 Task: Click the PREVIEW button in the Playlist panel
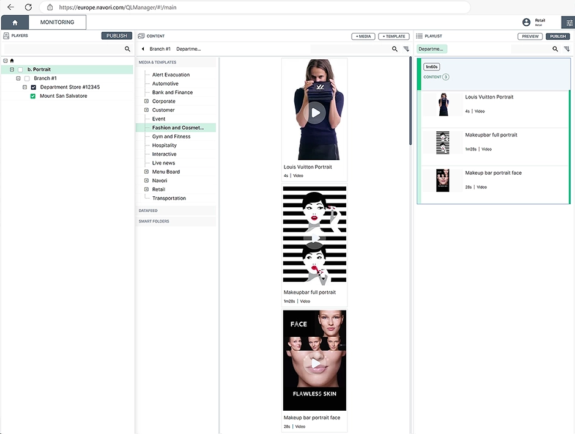coord(530,35)
